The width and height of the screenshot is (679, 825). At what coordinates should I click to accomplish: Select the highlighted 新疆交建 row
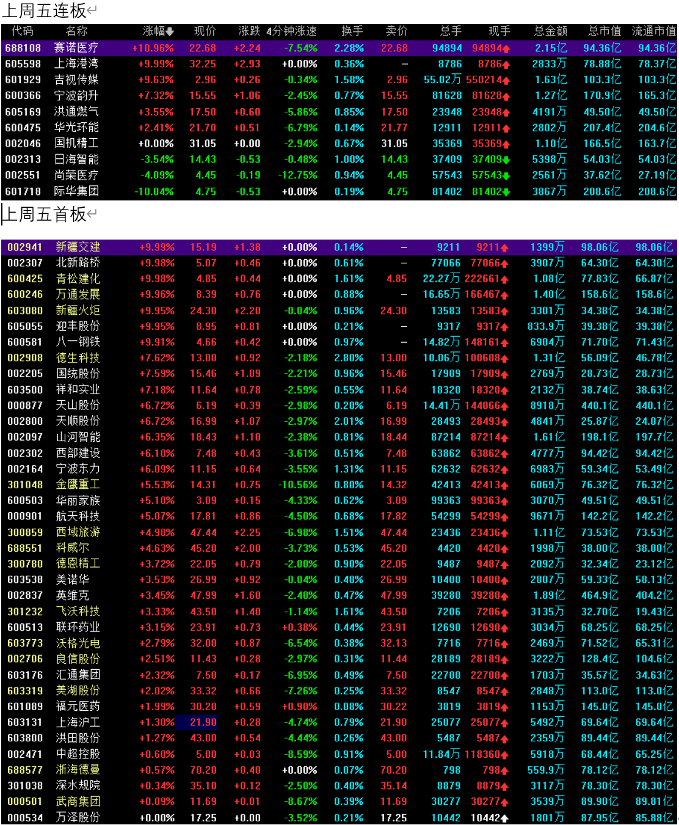click(x=339, y=247)
